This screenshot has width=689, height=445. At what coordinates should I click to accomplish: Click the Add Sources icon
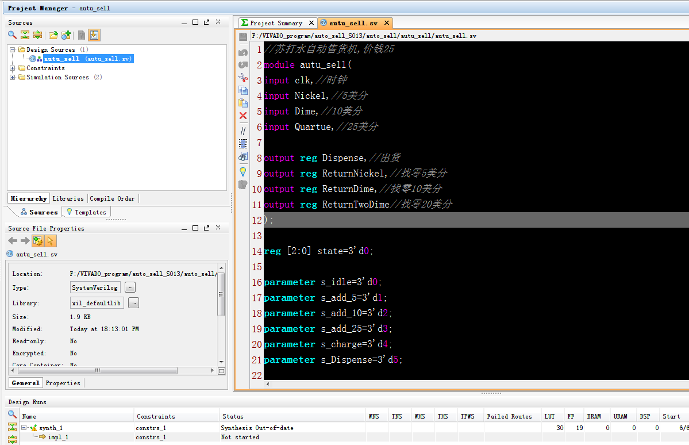[66, 35]
